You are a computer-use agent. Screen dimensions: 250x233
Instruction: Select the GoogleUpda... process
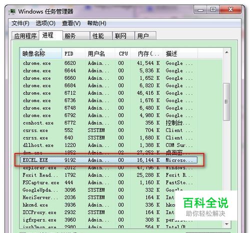[x=108, y=190]
